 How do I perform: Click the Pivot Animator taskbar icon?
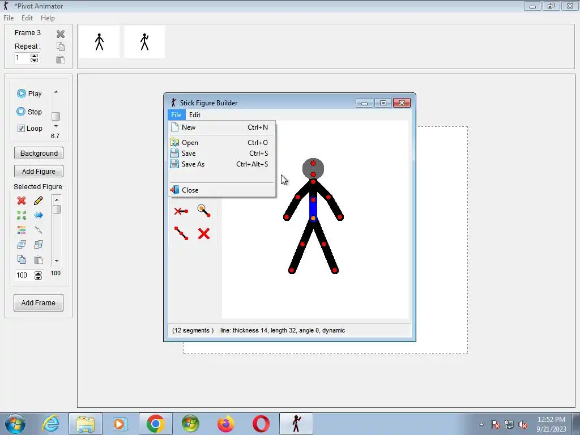(x=296, y=424)
